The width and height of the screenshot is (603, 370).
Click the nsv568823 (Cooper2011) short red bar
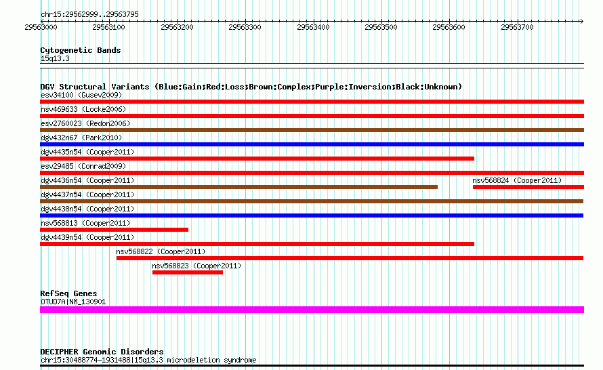point(188,272)
